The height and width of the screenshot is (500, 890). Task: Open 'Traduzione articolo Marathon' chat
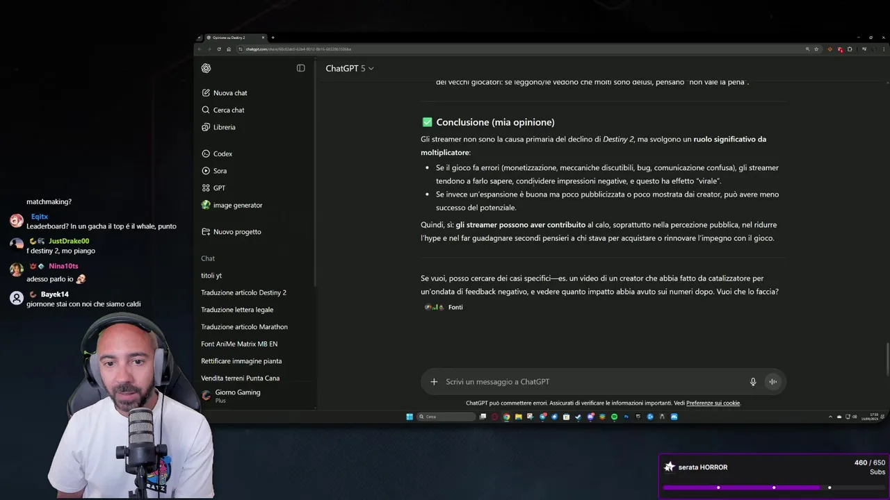(244, 327)
